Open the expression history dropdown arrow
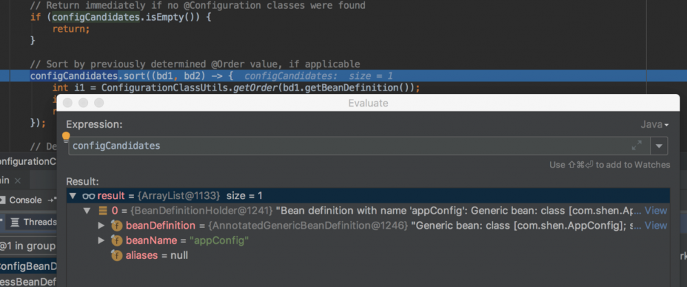 (x=659, y=146)
